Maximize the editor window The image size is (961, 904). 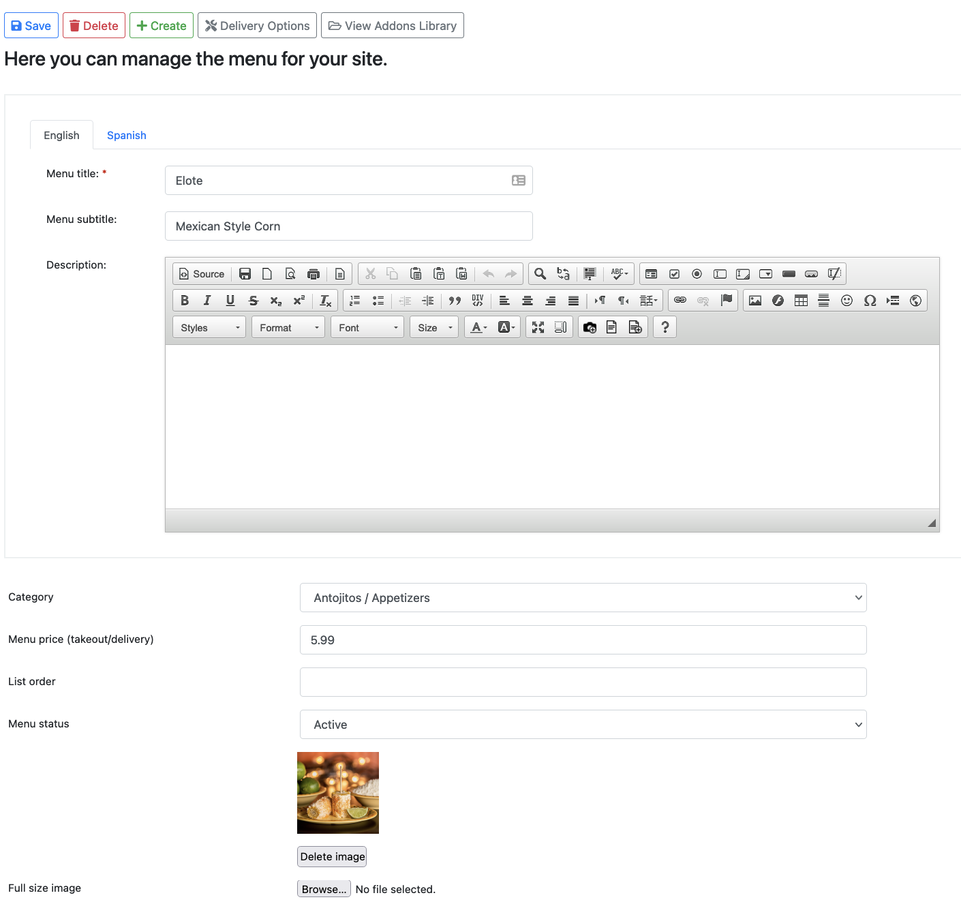[538, 328]
